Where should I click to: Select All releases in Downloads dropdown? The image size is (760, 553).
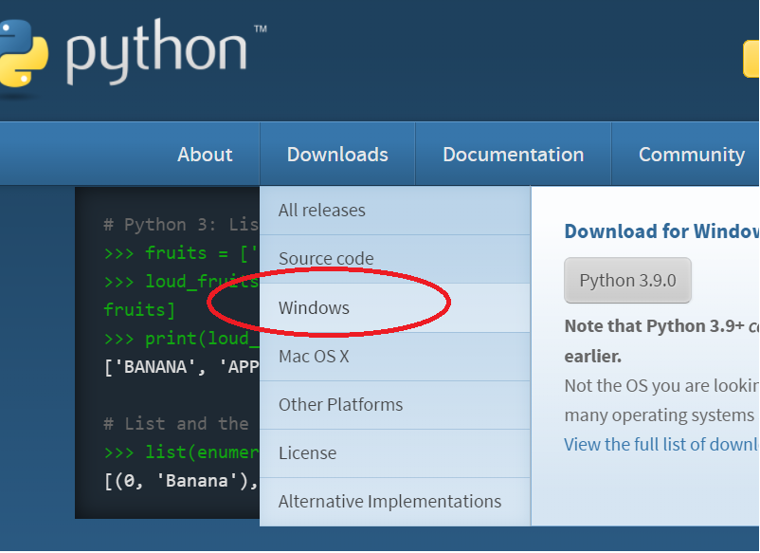pos(322,211)
